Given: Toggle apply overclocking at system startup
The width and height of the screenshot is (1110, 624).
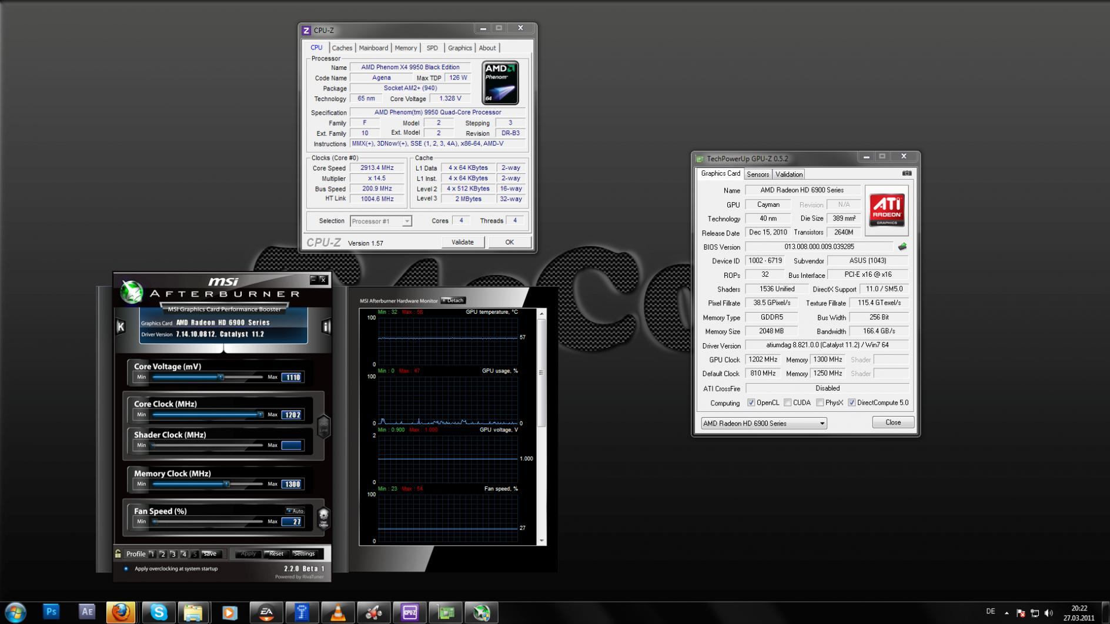Looking at the screenshot, I should 126,569.
